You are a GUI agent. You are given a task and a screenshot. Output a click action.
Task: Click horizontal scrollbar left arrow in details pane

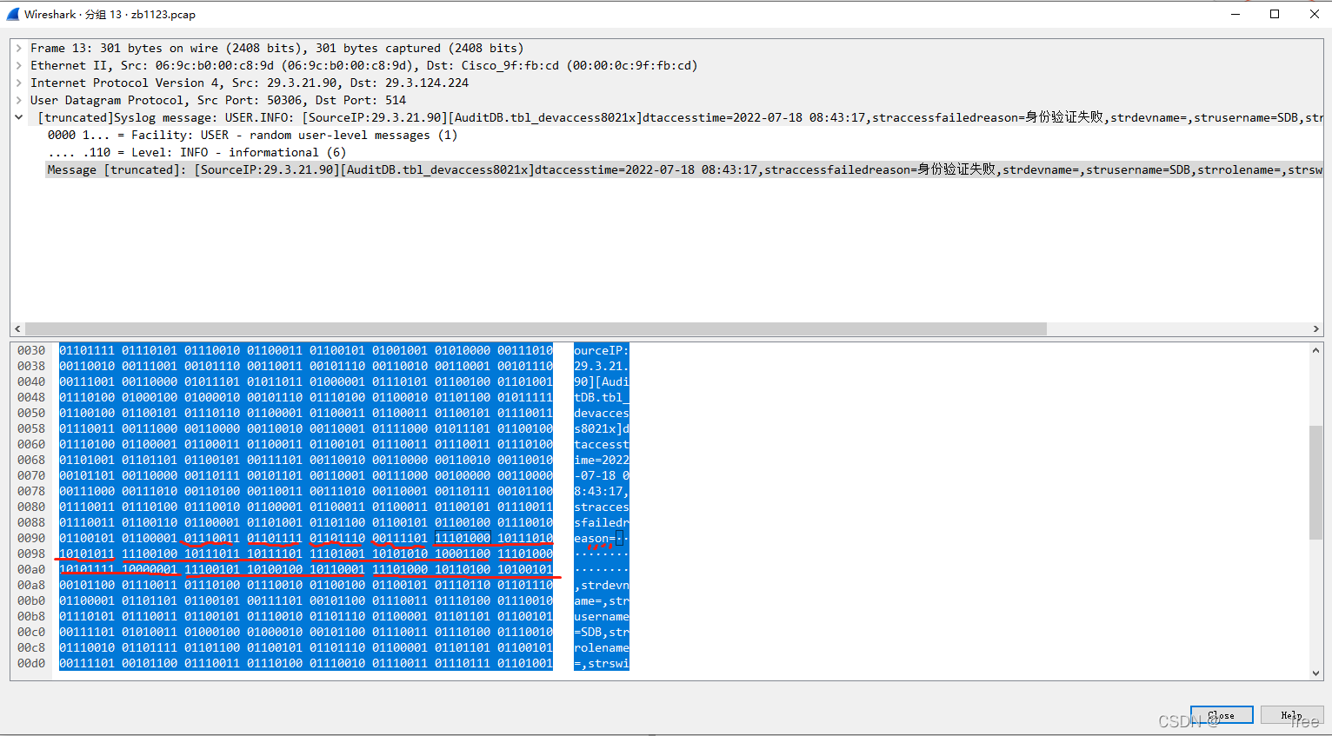(x=17, y=329)
